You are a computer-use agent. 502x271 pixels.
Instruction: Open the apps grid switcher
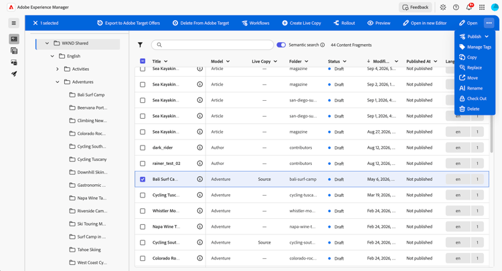coord(482,7)
